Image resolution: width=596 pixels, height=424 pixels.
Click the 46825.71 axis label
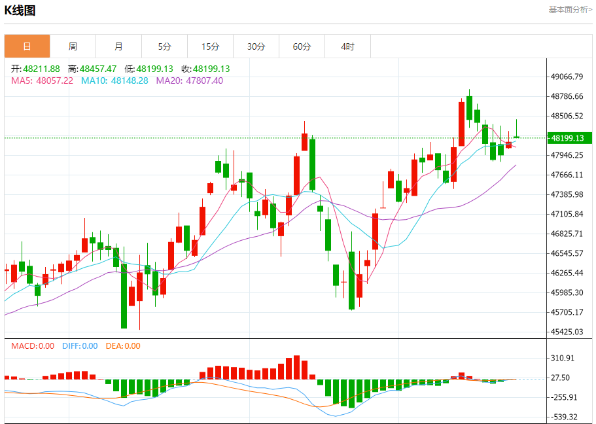[567, 234]
